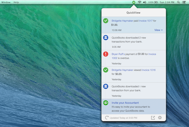This screenshot has height=127, width=189.
Task: Click the 9:35 AM timestamp
Action: pyautogui.click(x=116, y=47)
